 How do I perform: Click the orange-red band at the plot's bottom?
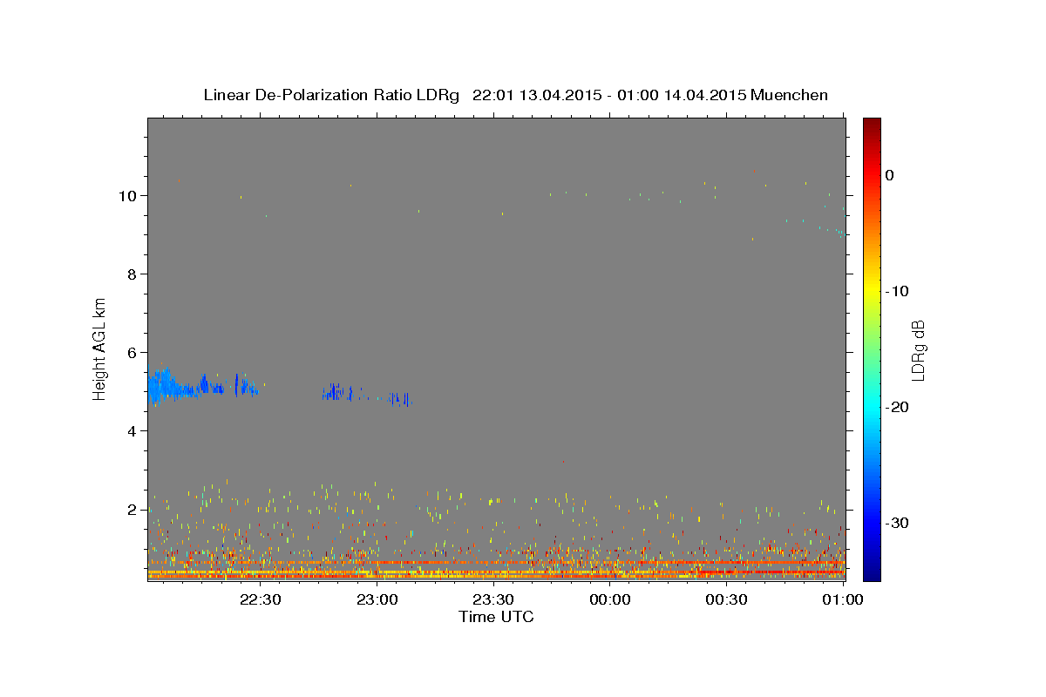pyautogui.click(x=496, y=575)
